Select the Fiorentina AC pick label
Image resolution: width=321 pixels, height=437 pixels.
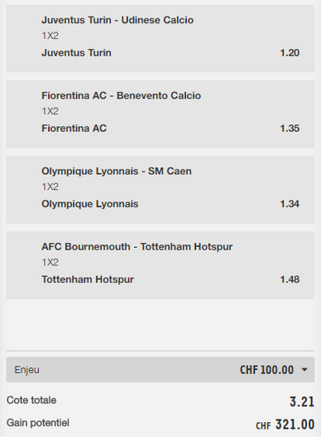click(x=74, y=129)
